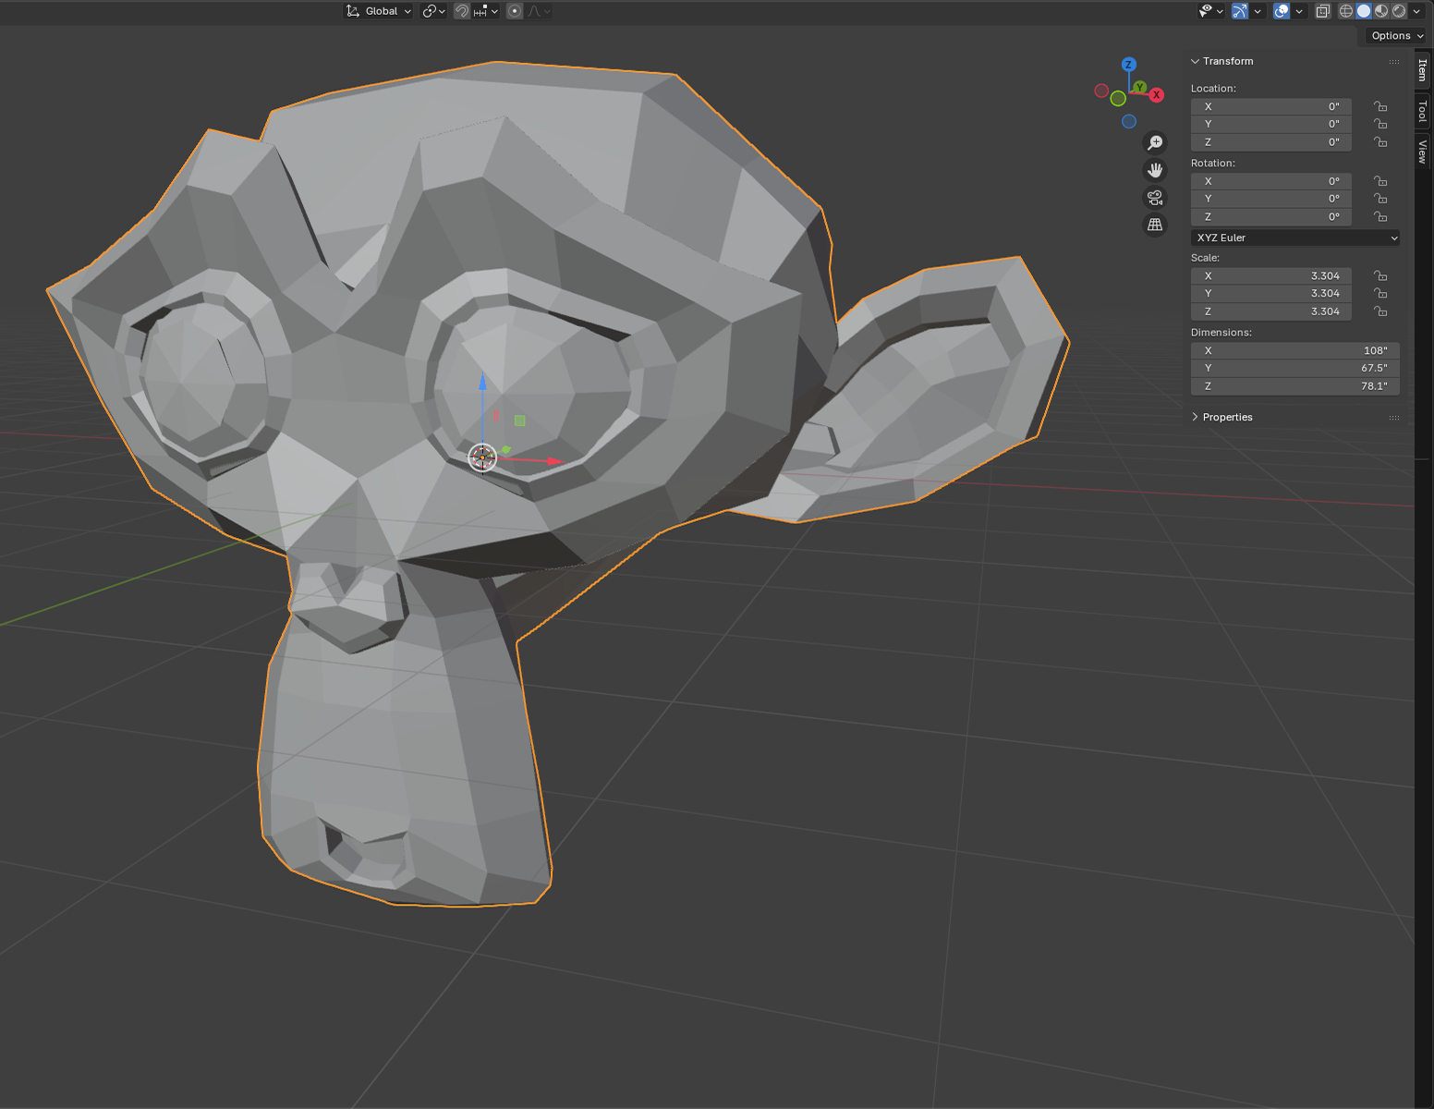The width and height of the screenshot is (1434, 1109).
Task: Toggle X-ray mode
Action: (x=1323, y=11)
